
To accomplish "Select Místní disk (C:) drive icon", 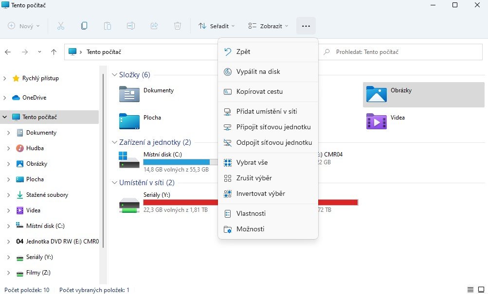I will [129, 160].
